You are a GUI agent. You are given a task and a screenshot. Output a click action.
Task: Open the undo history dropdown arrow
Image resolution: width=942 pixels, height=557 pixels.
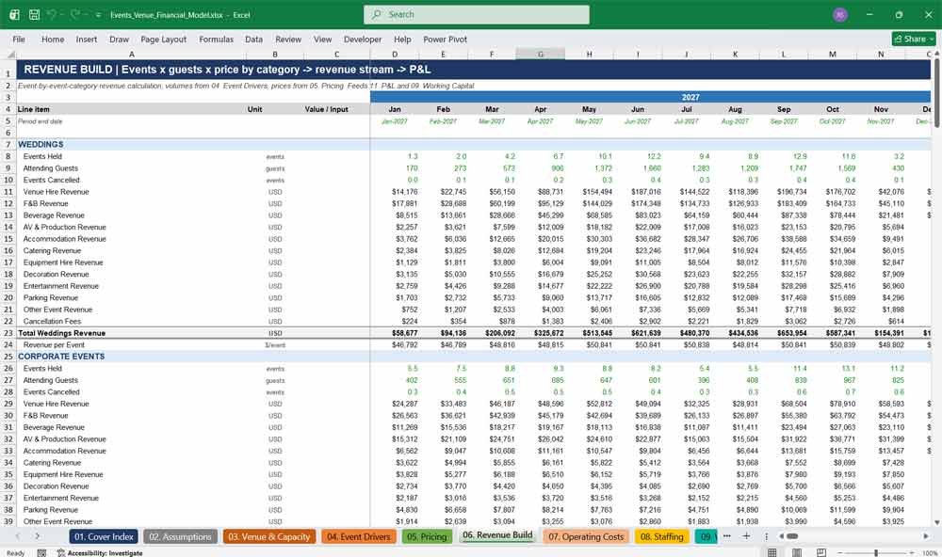pos(62,15)
